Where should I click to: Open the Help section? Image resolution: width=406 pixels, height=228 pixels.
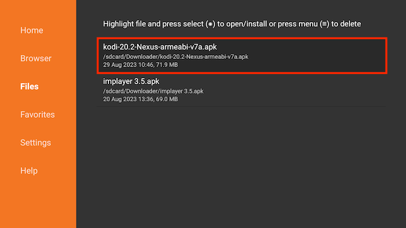(29, 170)
